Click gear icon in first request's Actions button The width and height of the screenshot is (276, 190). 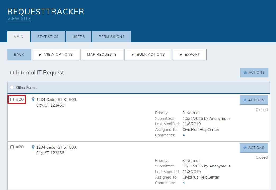coord(245,100)
